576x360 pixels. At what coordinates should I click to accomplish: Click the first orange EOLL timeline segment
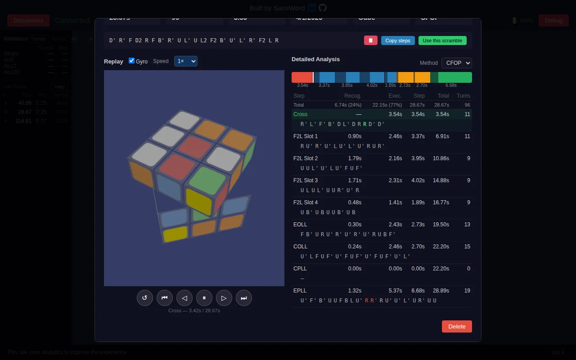click(x=406, y=77)
